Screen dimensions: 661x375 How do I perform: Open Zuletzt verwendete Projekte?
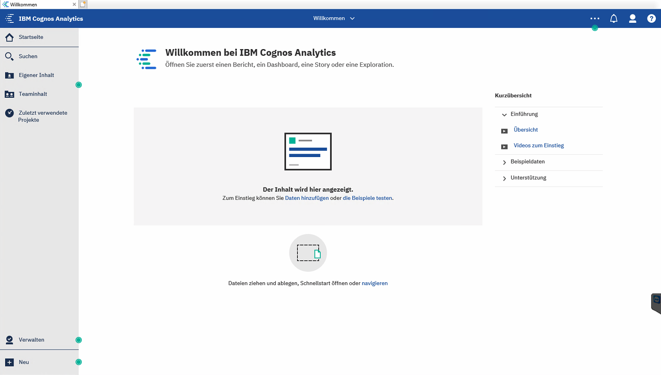[x=42, y=116]
